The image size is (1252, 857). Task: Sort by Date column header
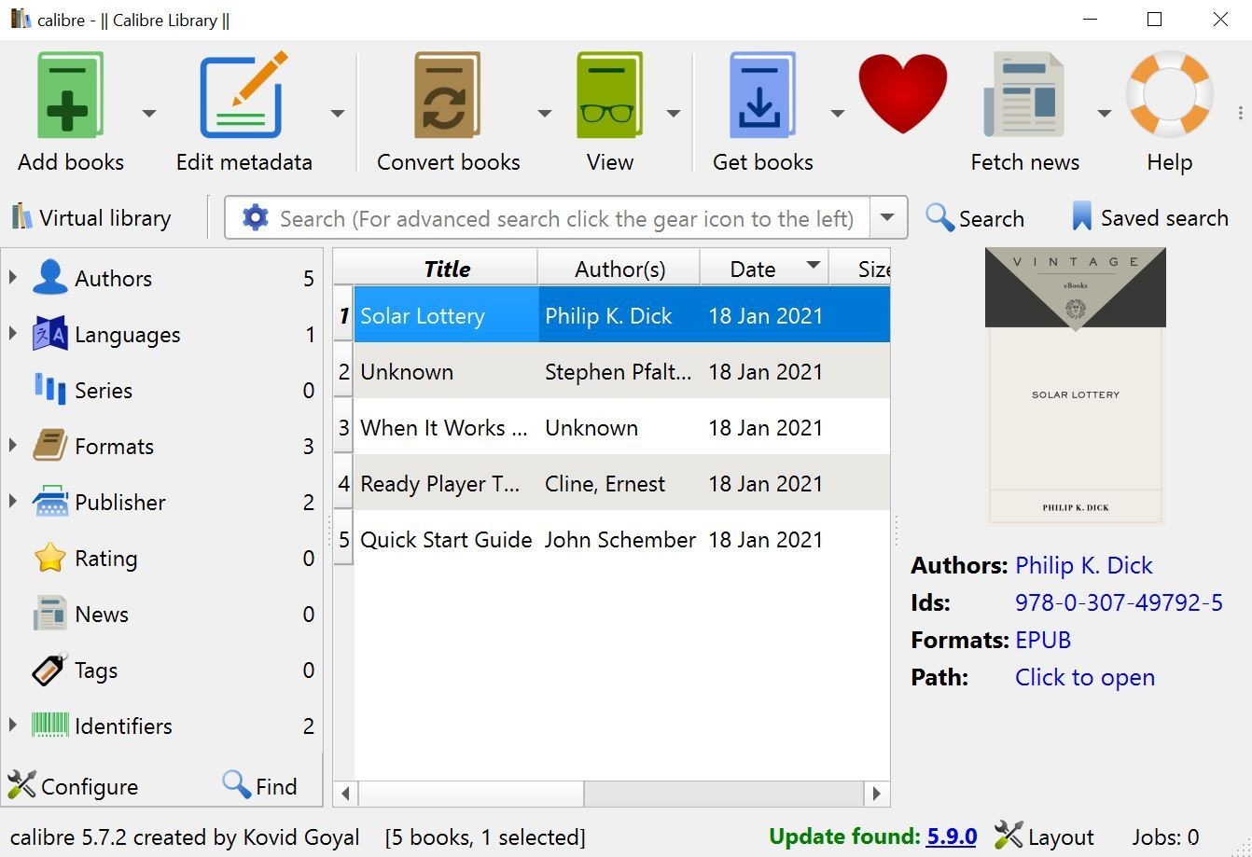click(x=764, y=269)
